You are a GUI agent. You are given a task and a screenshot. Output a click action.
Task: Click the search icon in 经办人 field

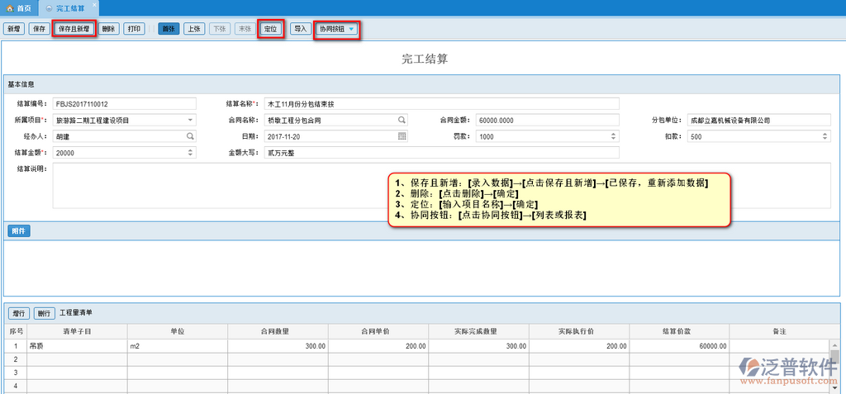coord(190,136)
